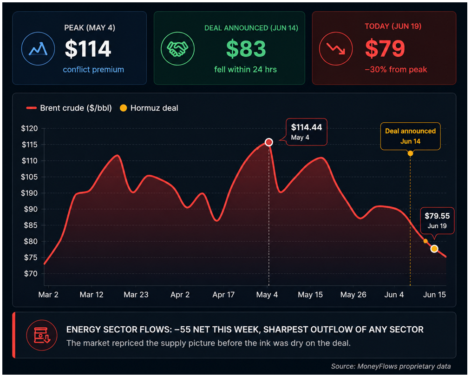Click the $75 y-axis label
471x377 pixels.
31,258
